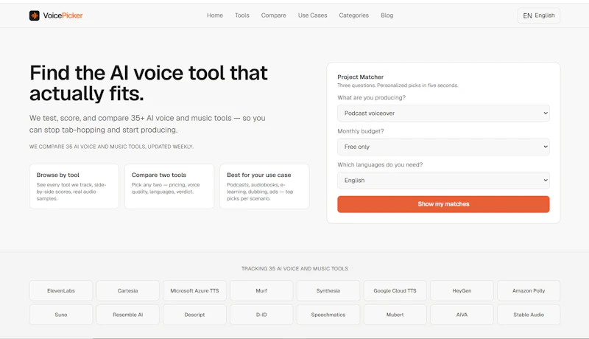Viewport: 589px width, 339px height.
Task: Open the Categories navigation item
Action: (x=354, y=15)
